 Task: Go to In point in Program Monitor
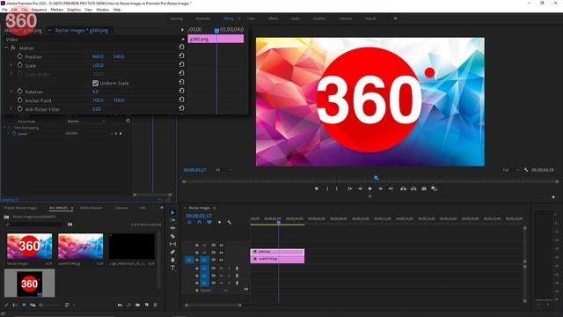tap(350, 188)
